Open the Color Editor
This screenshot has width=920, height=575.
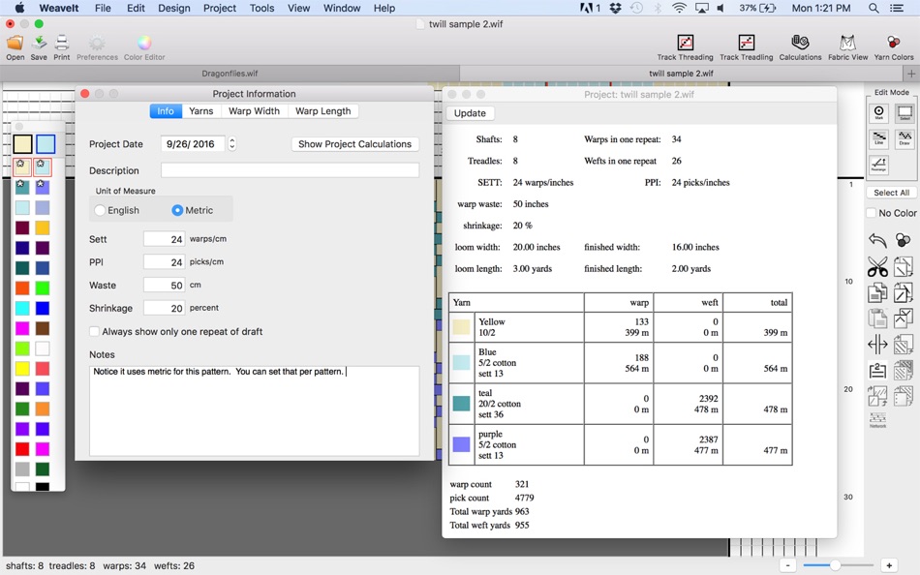click(x=144, y=46)
